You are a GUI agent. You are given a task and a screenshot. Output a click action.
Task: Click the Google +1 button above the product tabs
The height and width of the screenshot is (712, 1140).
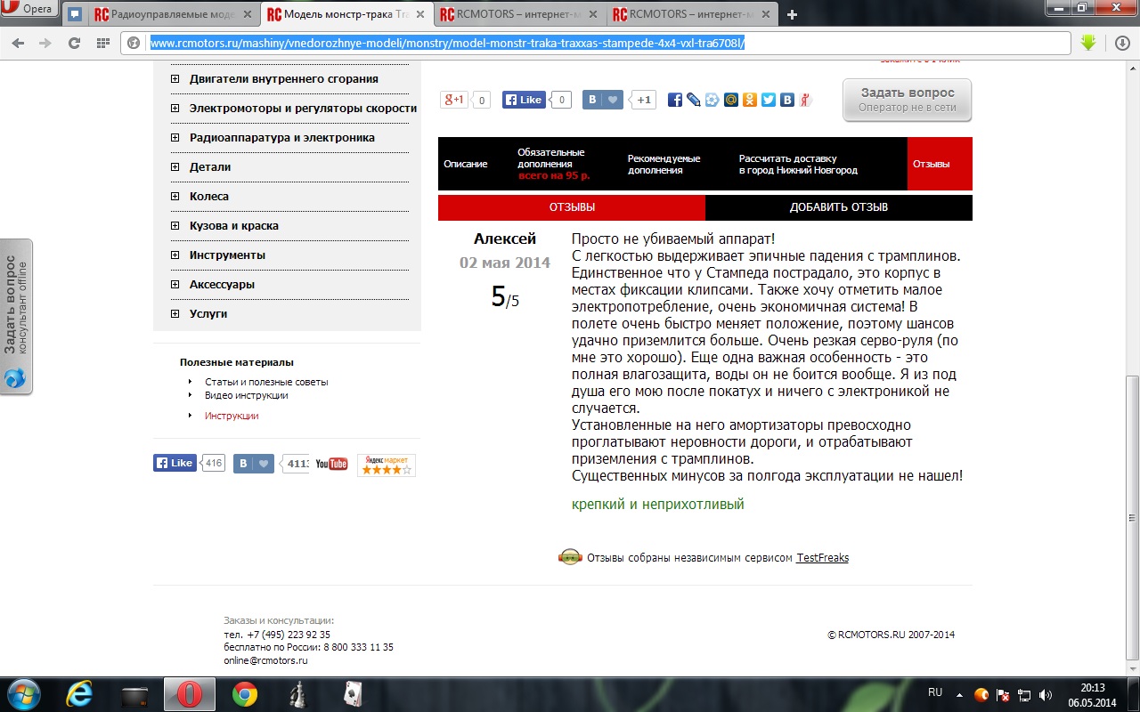coord(454,100)
